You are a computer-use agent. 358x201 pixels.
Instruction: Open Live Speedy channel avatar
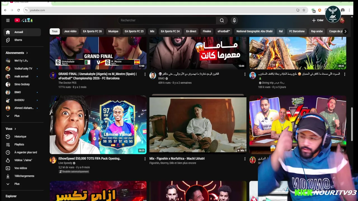coord(53,160)
